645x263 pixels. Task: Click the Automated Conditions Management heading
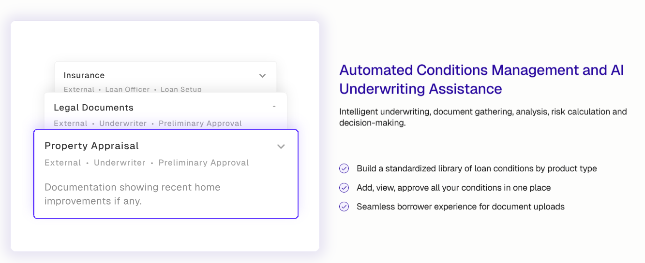point(481,80)
